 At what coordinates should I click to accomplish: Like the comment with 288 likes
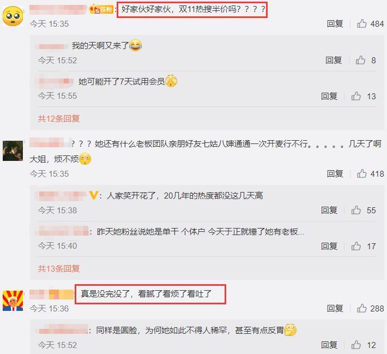(x=361, y=308)
